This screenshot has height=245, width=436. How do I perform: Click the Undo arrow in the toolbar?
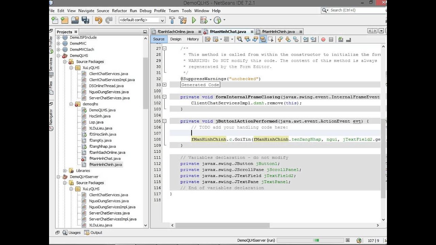click(x=98, y=20)
